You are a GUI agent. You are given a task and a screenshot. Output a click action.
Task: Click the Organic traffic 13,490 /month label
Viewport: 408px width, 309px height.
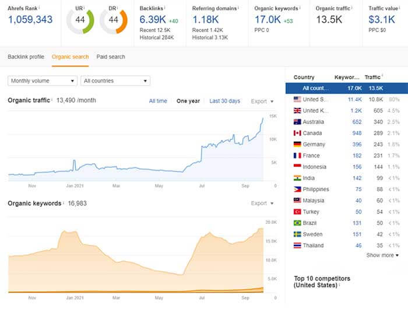[x=52, y=100]
